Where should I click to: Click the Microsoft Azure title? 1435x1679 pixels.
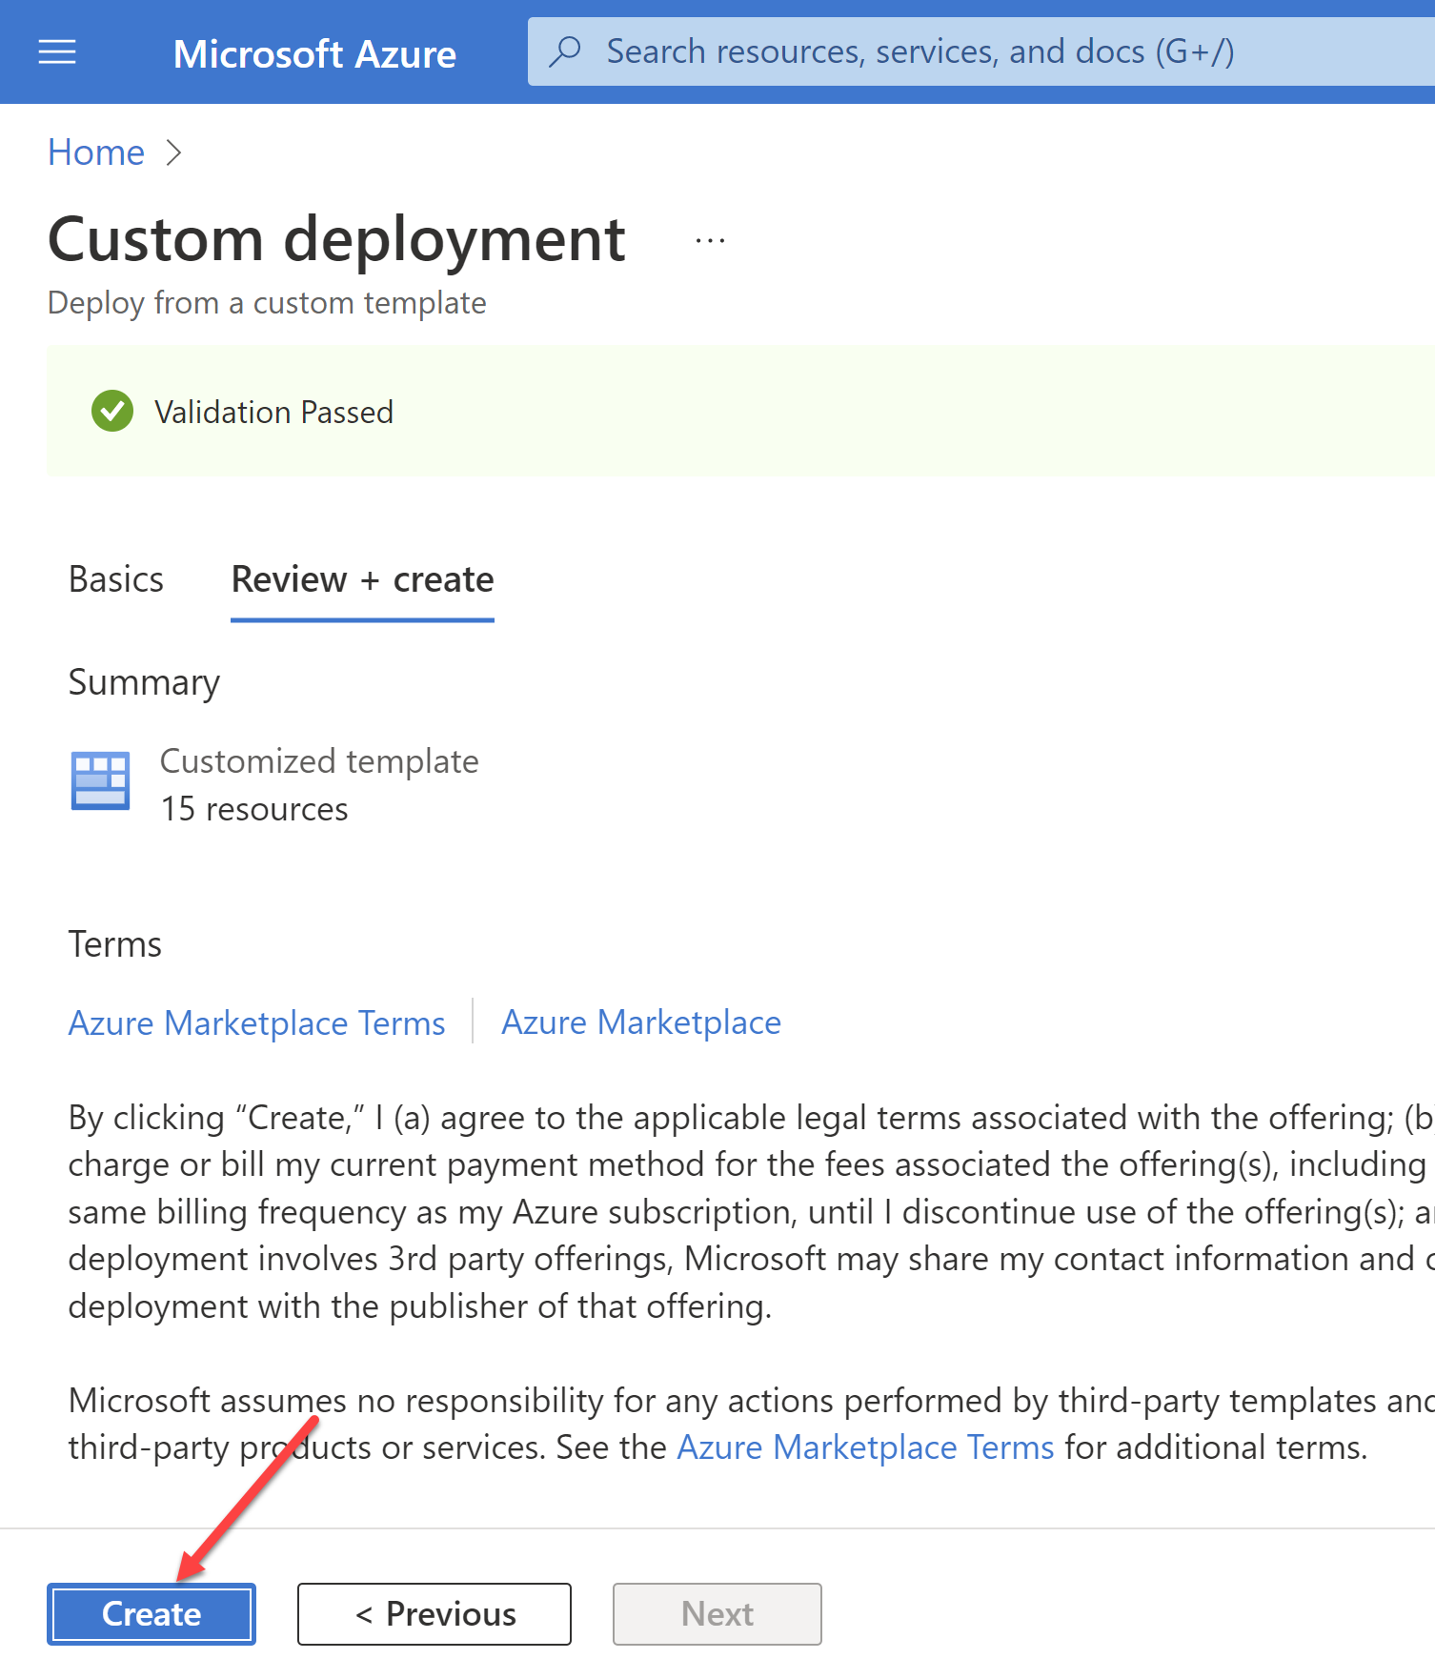coord(314,53)
